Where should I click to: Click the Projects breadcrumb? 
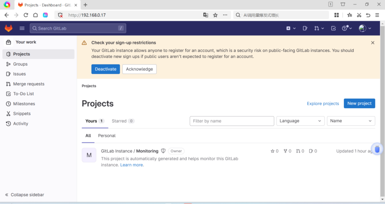89,86
